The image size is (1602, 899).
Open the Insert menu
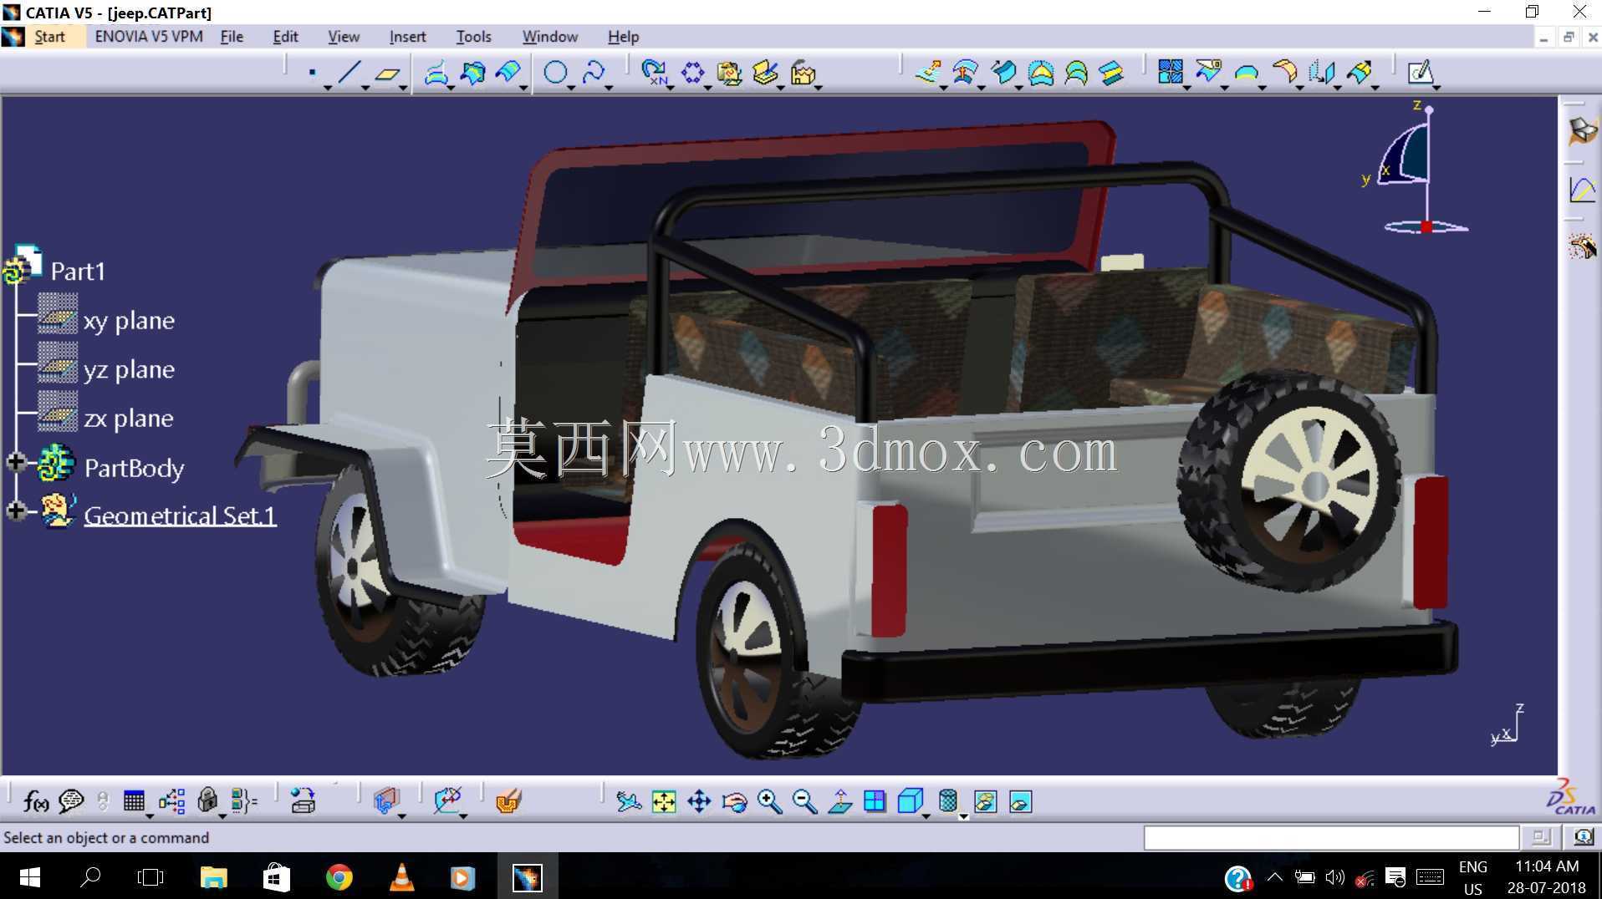(407, 37)
